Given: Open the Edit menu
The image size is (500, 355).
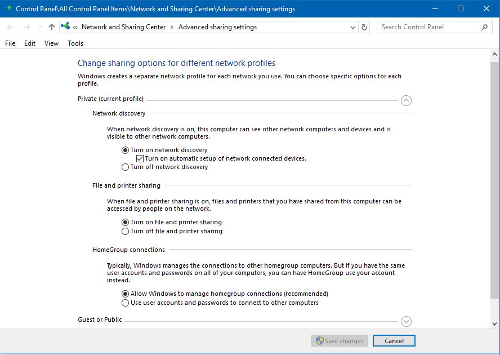Looking at the screenshot, I should click(30, 43).
